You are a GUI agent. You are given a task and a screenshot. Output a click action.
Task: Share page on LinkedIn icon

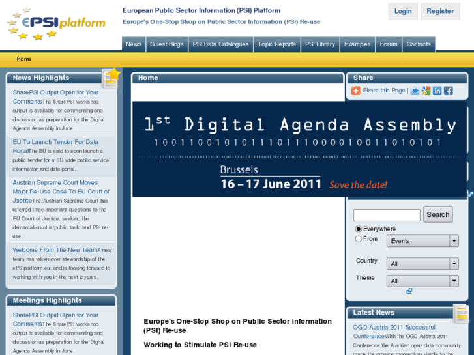pyautogui.click(x=437, y=91)
